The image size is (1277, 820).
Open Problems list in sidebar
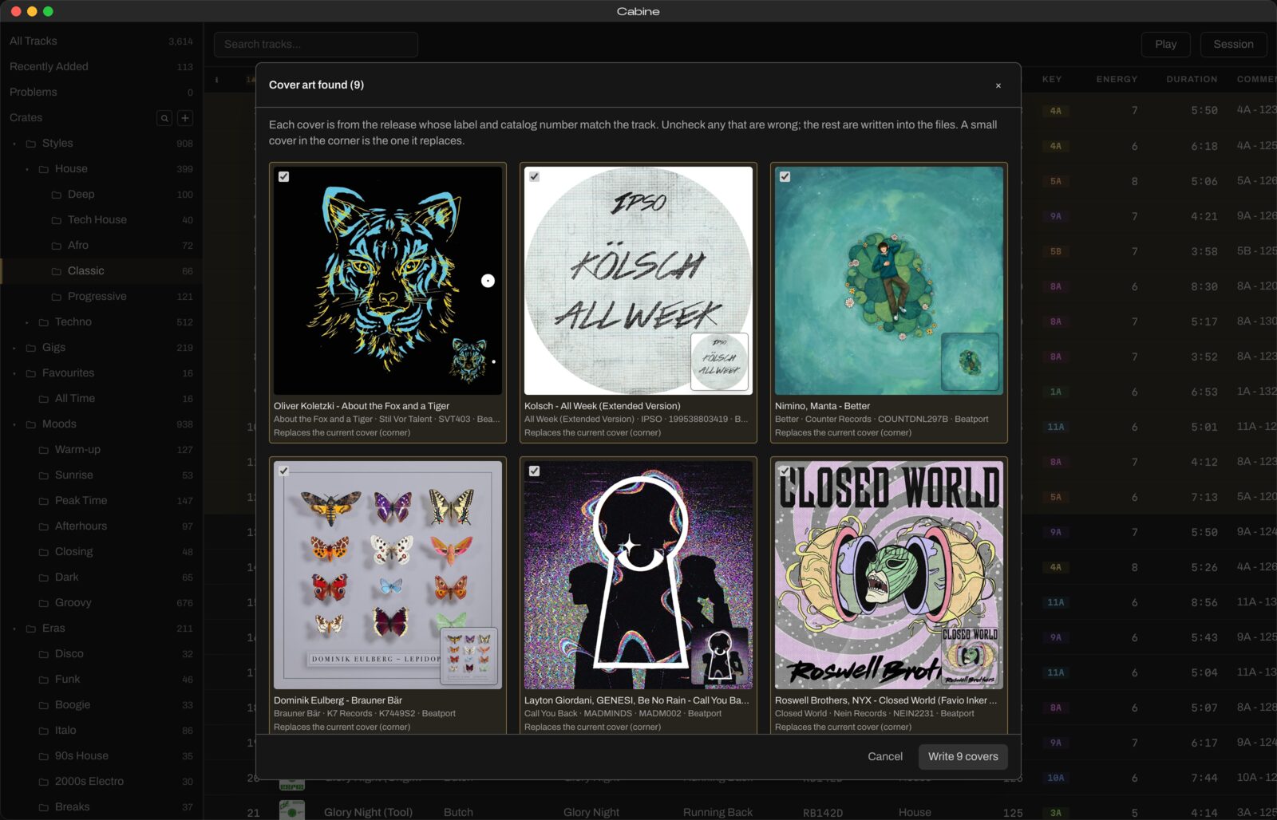[x=101, y=92]
